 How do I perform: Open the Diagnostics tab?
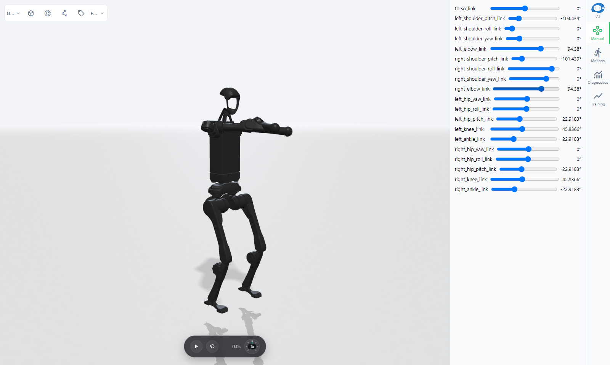598,77
